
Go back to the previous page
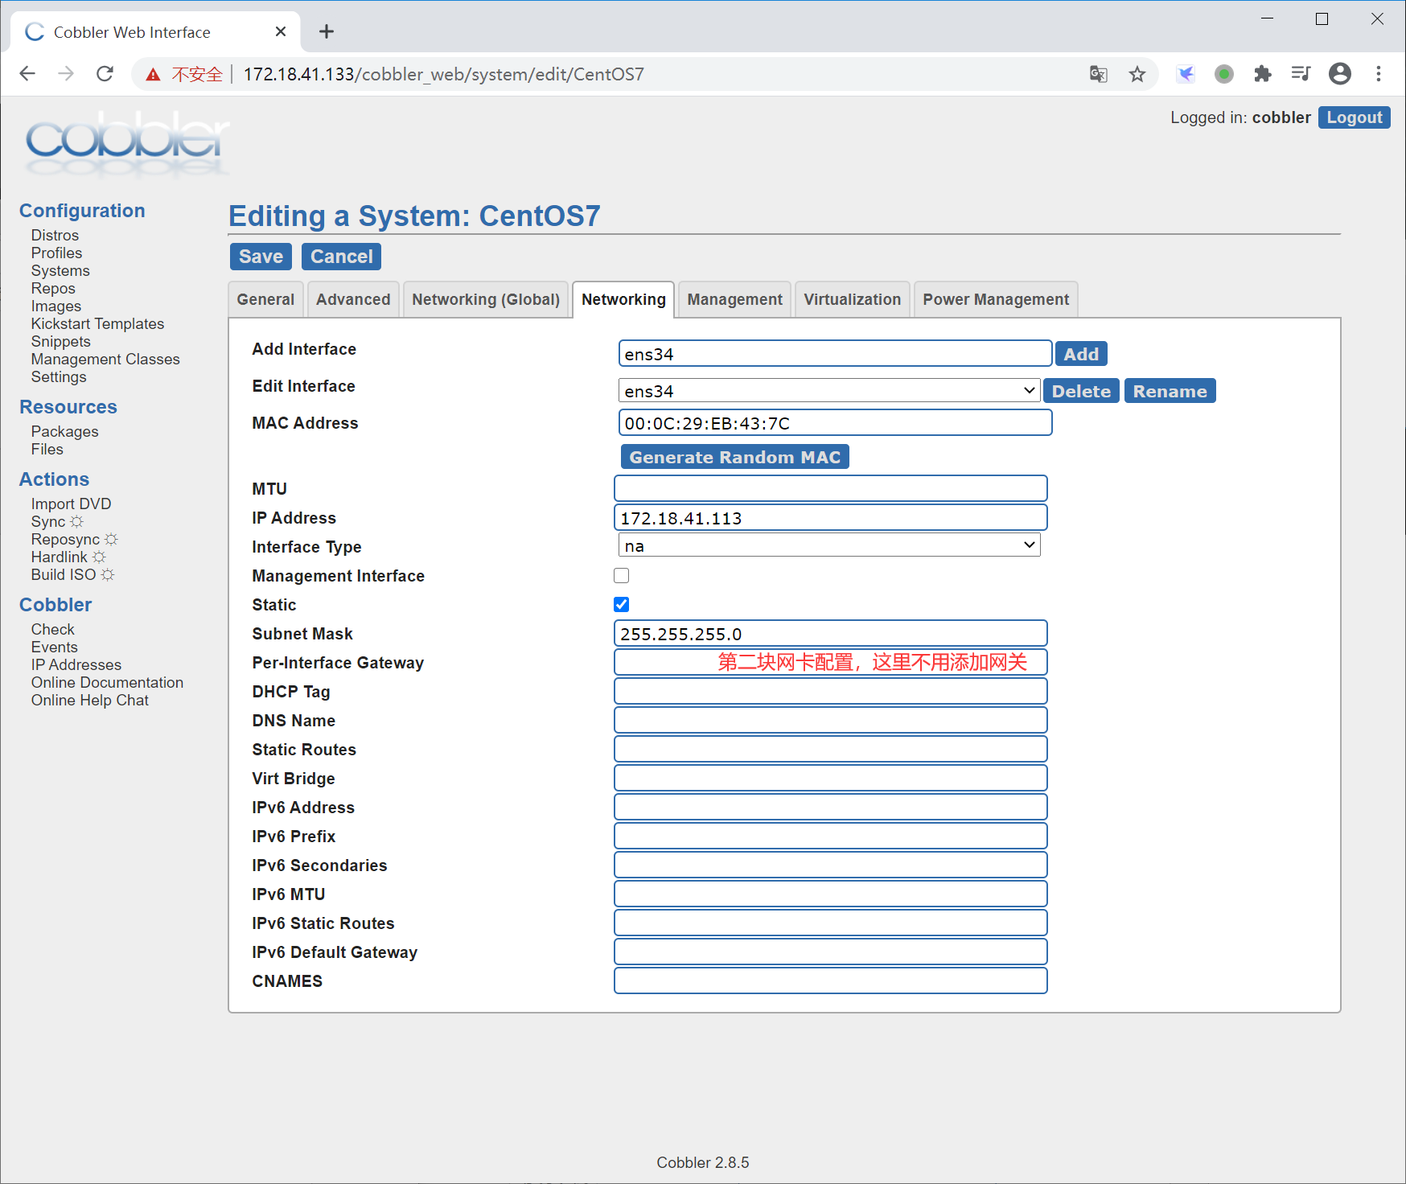pyautogui.click(x=27, y=74)
